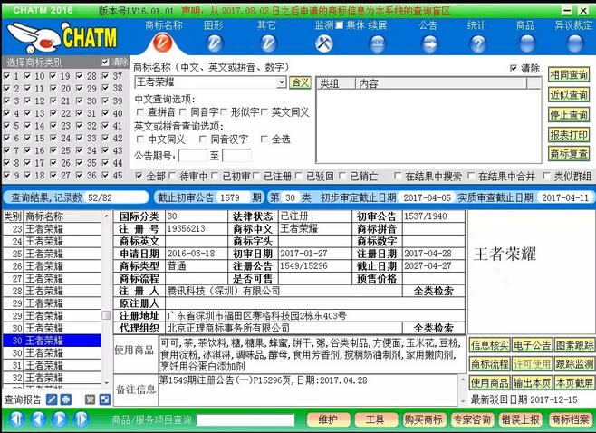596x433 pixels.
Task: Click the 图素跟踪 button
Action: click(574, 345)
